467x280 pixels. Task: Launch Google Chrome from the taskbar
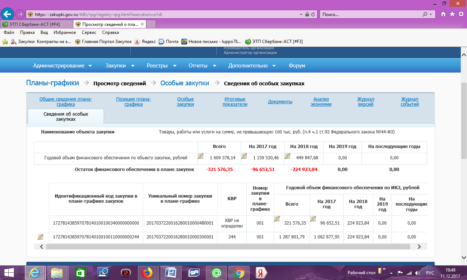coord(239,272)
